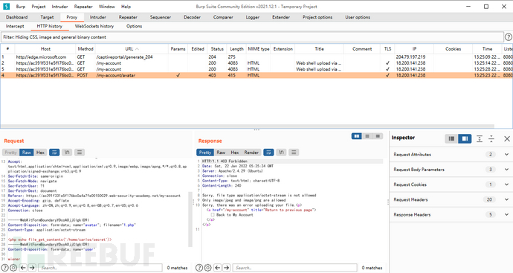The image size is (513, 273).
Task: Open the WebSockets history sub-tab
Action: point(94,26)
